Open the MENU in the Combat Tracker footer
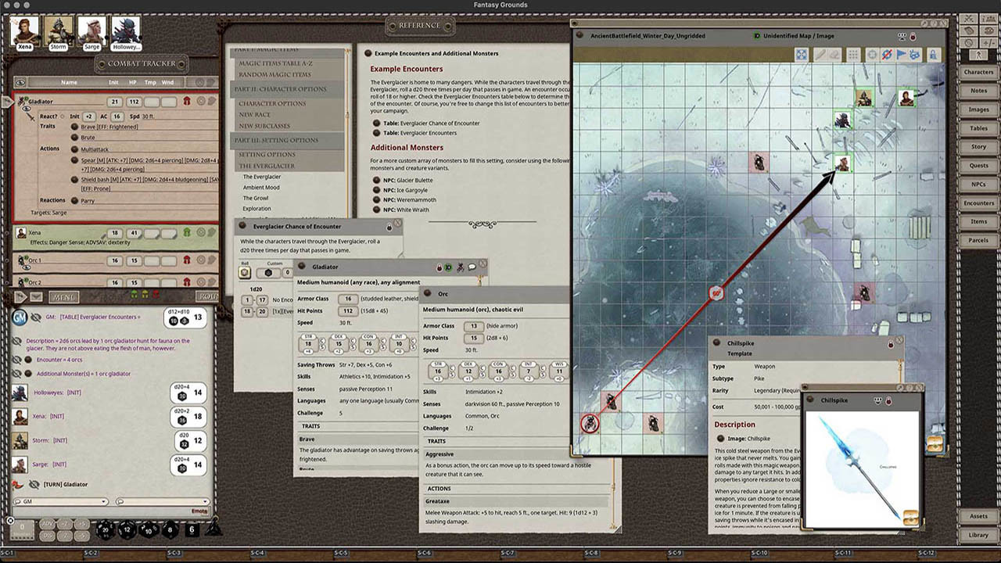Viewport: 1001px width, 563px height. [x=64, y=296]
